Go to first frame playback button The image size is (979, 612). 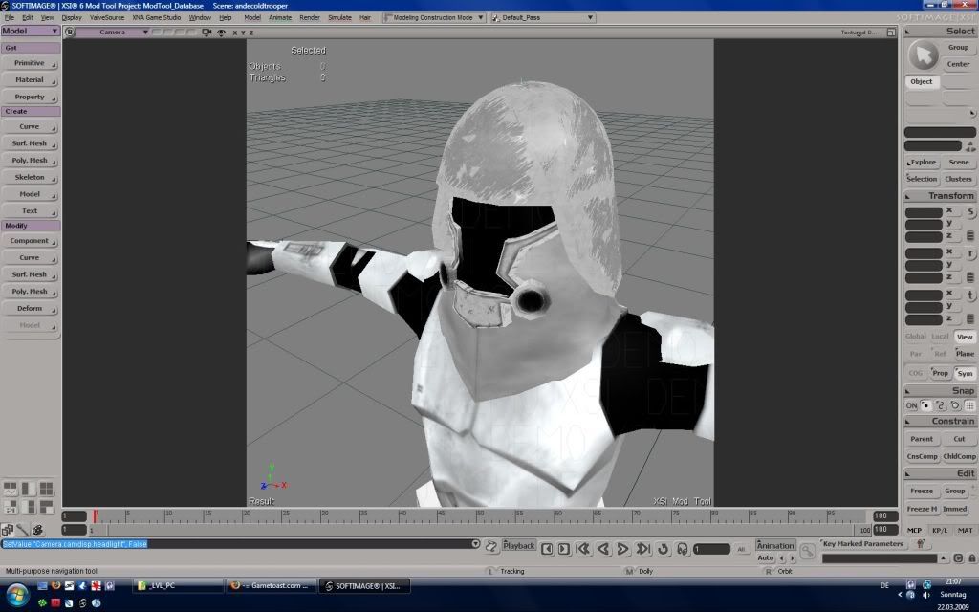click(x=583, y=548)
